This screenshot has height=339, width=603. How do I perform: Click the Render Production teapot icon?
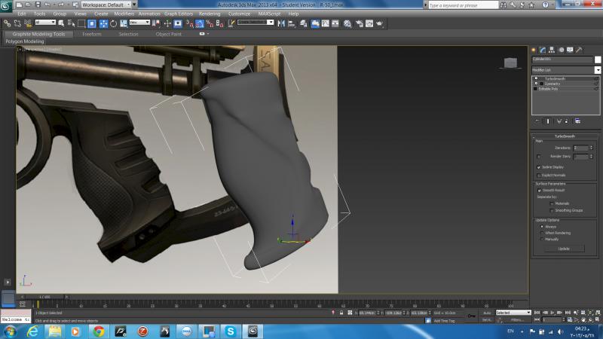pos(380,23)
